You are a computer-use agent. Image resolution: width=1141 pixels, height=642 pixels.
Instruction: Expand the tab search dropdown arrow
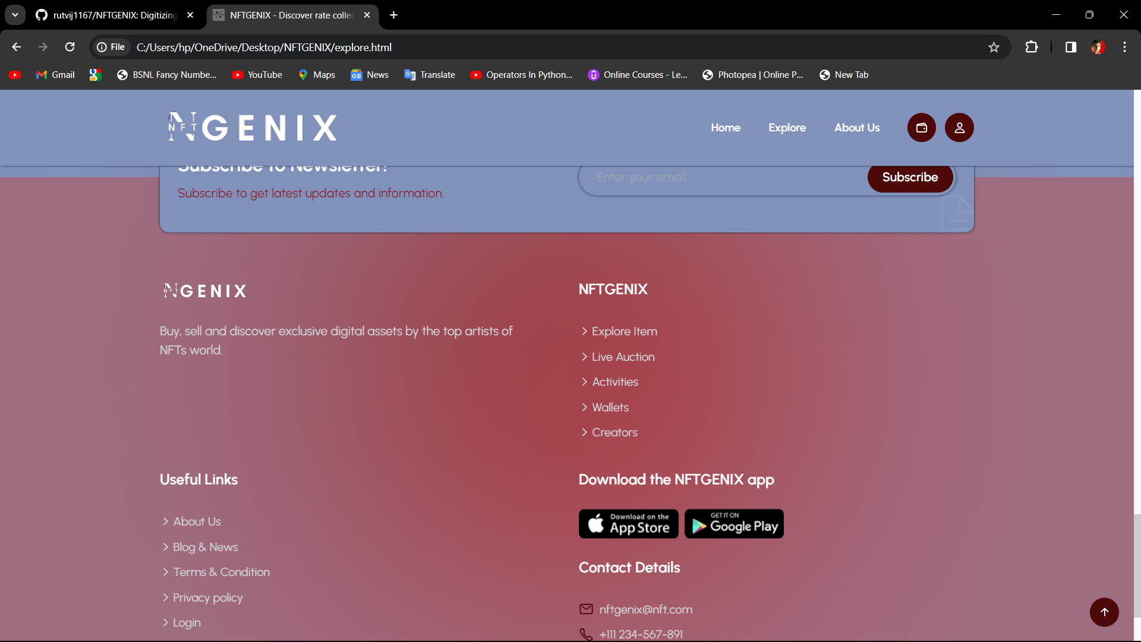point(15,15)
